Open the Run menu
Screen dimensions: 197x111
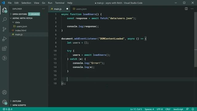50,3
